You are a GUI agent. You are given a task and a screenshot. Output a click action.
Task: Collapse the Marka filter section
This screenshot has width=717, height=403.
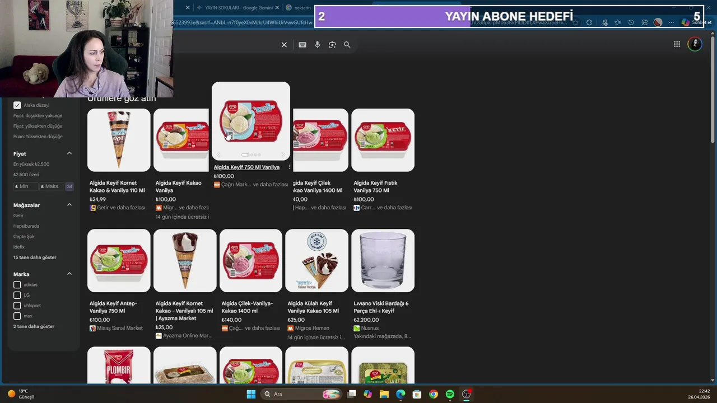coord(69,274)
